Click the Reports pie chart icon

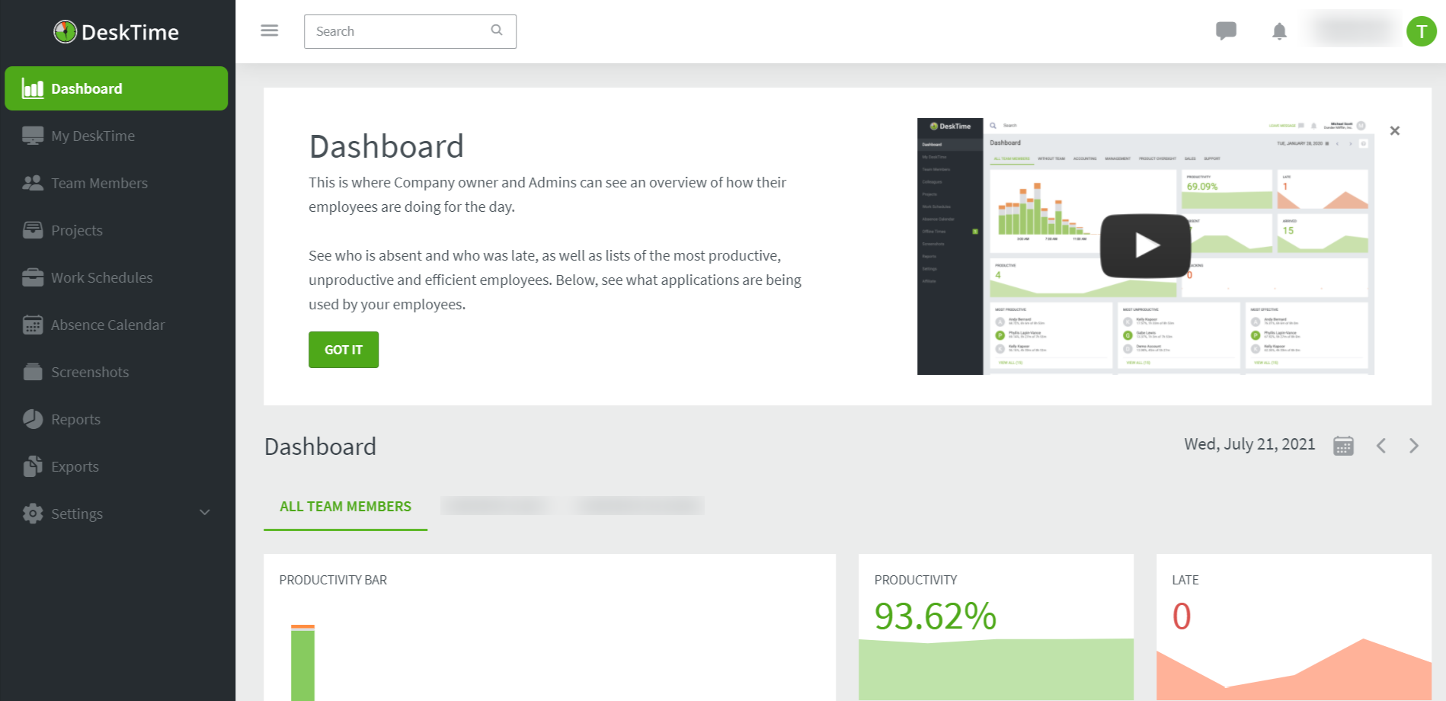pyautogui.click(x=33, y=419)
